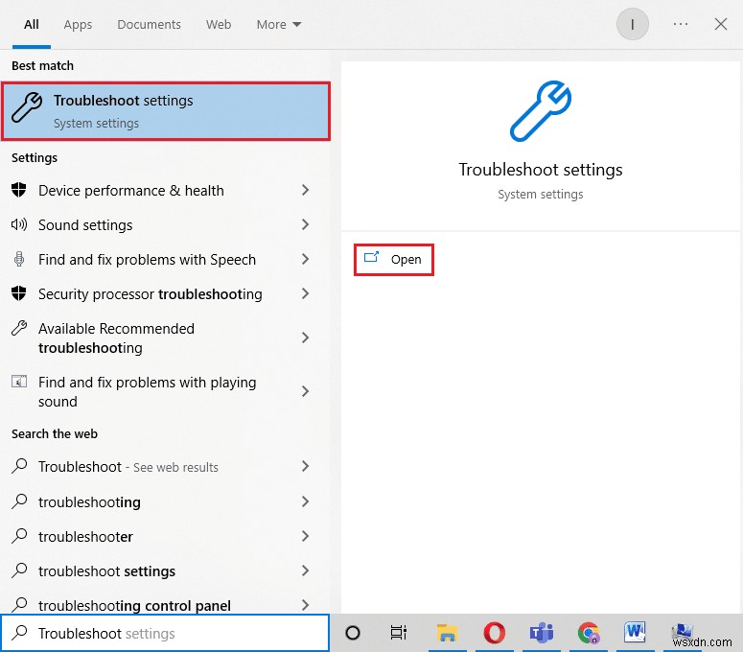The height and width of the screenshot is (652, 743).
Task: Expand arrow for troubleshooter suggestion
Action: (305, 536)
